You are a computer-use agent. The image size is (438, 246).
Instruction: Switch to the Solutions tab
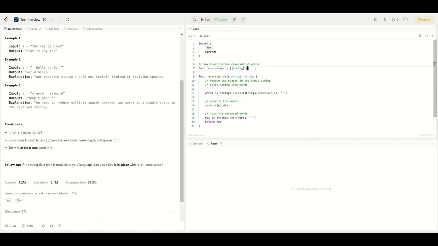coord(71,29)
